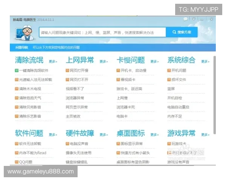The image size is (226, 181).
Task: Click orange icon beside 清除乐艺影音
Action: point(17,116)
